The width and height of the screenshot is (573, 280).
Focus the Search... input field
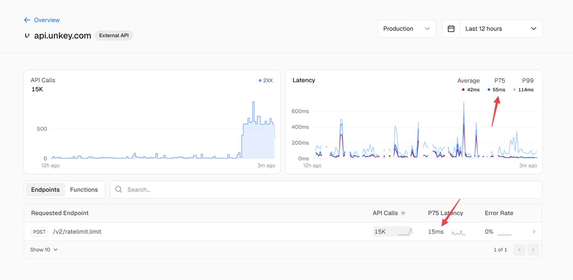click(x=326, y=190)
